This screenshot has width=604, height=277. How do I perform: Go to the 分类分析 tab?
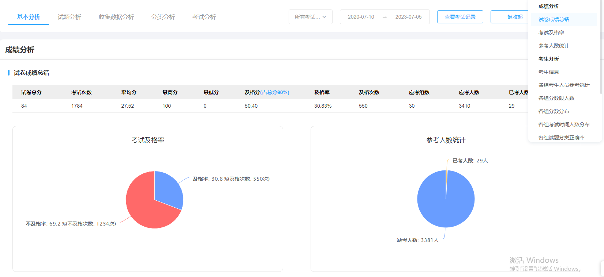click(163, 17)
